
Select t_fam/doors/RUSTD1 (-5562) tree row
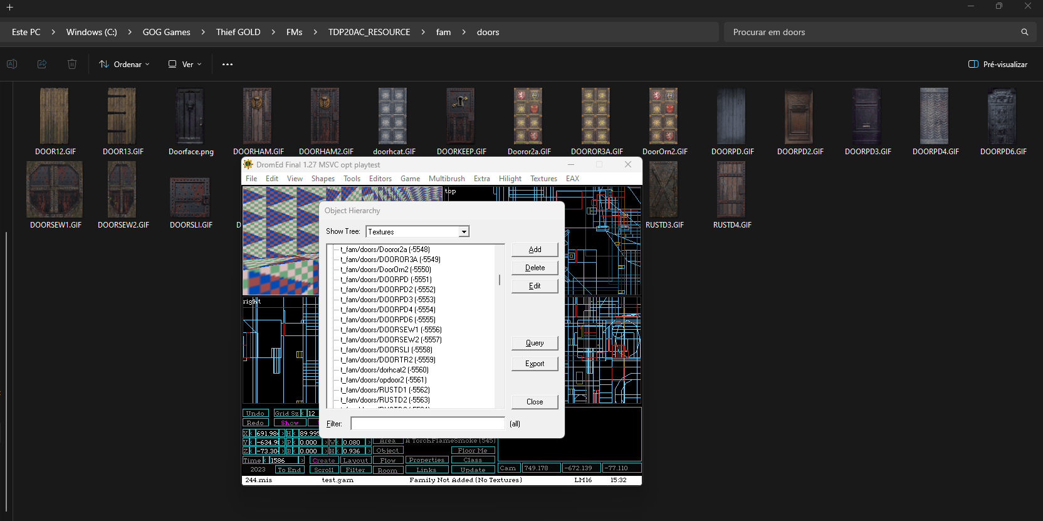coord(385,390)
